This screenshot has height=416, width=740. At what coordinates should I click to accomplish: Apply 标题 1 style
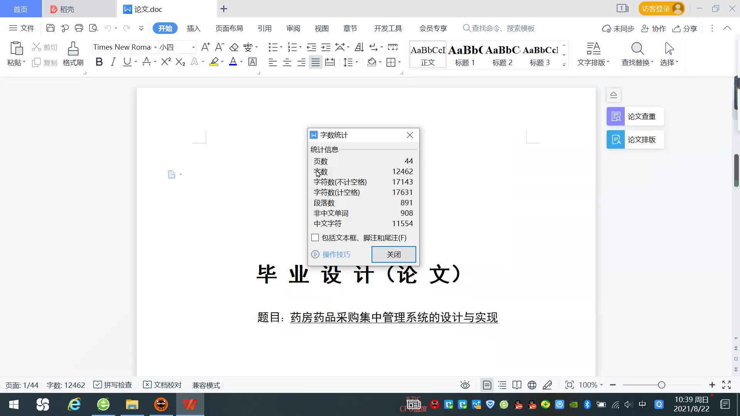coord(465,55)
